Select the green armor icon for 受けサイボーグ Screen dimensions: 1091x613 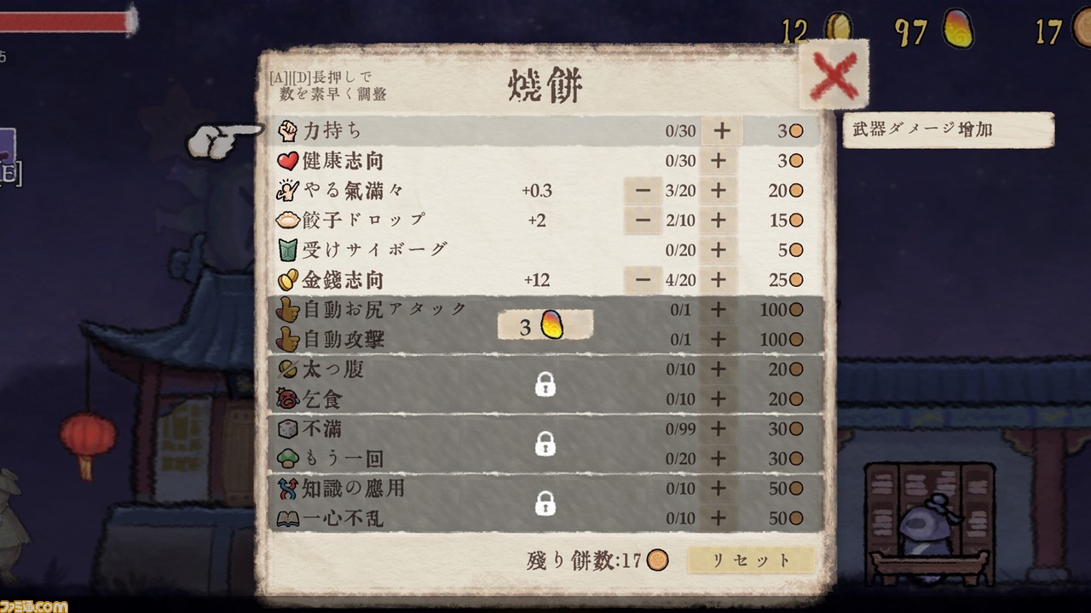point(288,249)
